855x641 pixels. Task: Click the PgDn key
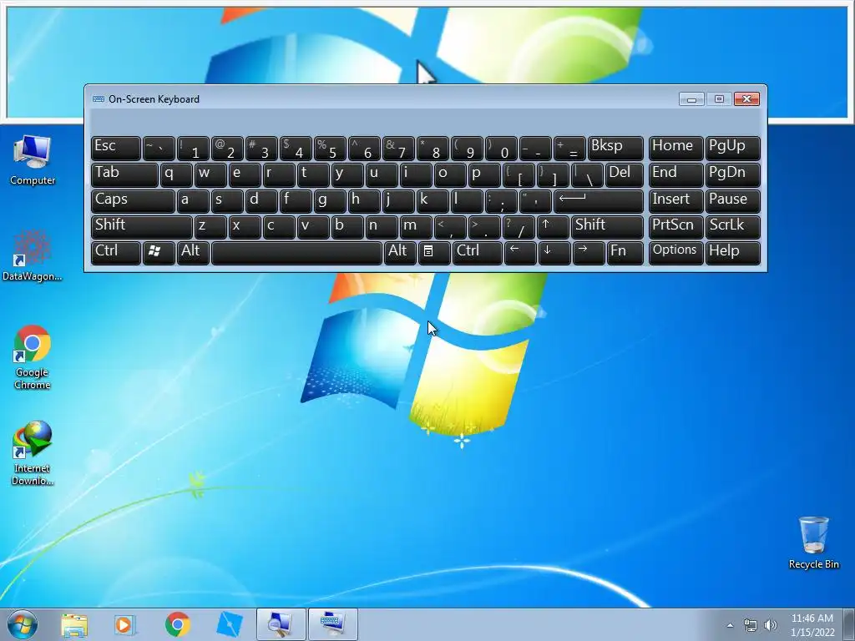click(x=732, y=175)
